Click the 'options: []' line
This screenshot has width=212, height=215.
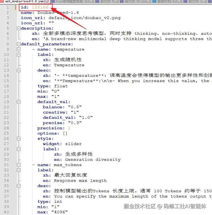coord(52,133)
